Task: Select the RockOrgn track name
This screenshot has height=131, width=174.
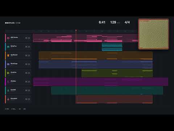Action: coord(14,63)
